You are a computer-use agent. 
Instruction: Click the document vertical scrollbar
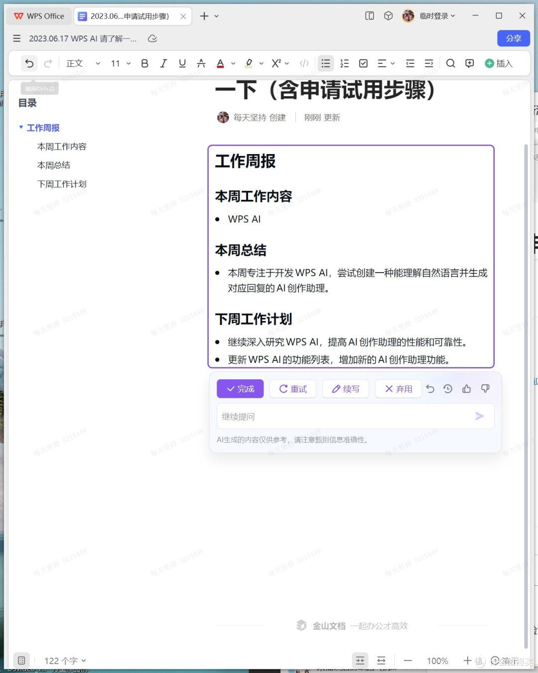pos(526,396)
